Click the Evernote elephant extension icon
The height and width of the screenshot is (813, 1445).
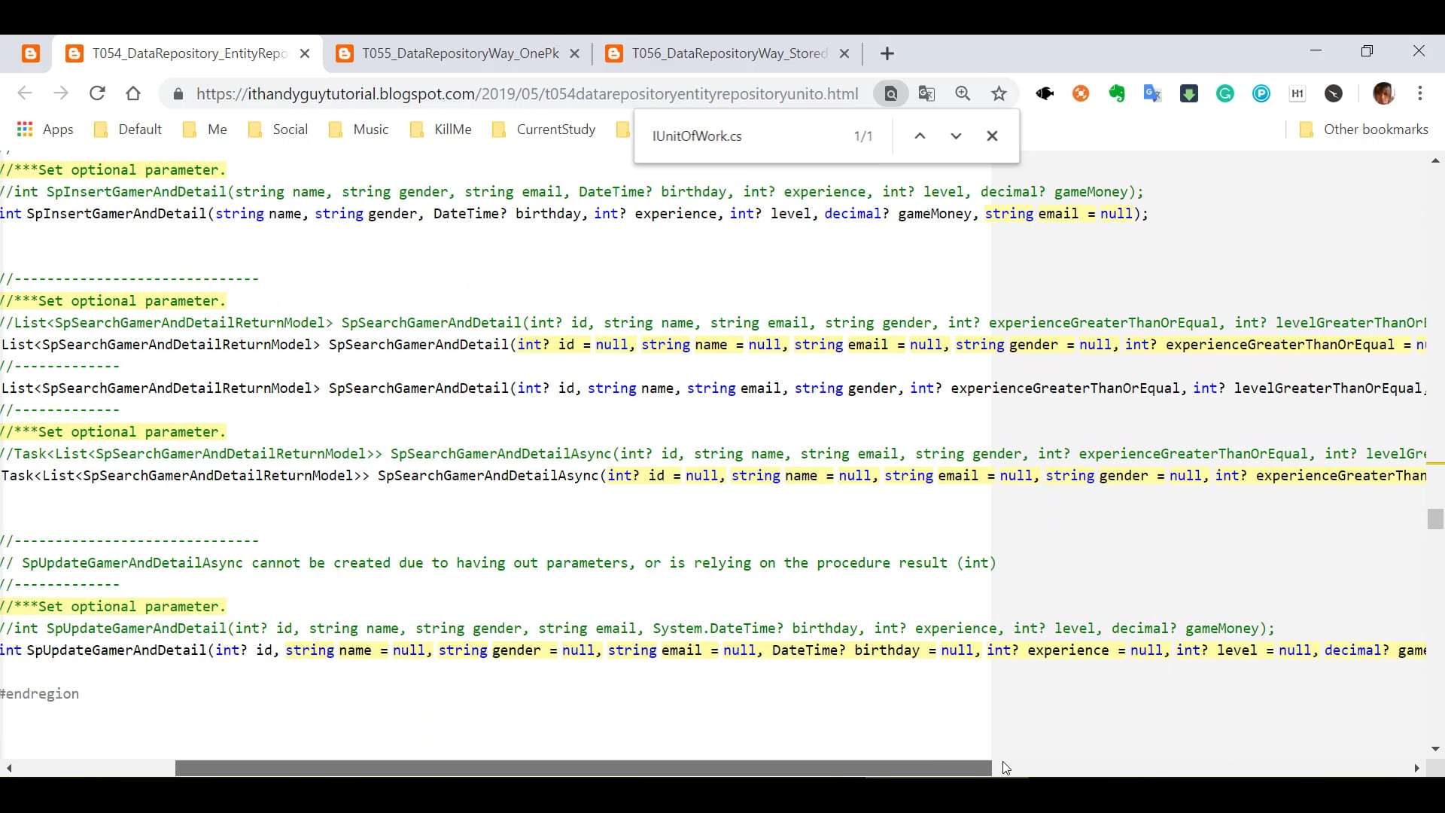[x=1116, y=93]
